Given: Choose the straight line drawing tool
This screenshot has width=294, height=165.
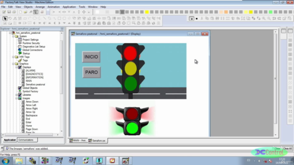Looking at the screenshot, I should [x=45, y=18].
